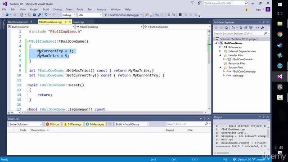Click the Save All icon
288x162 pixels.
click(x=39, y=15)
